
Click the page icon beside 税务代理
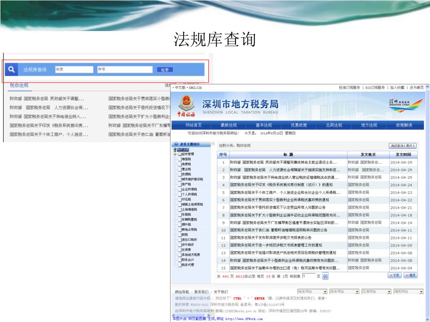point(180,265)
